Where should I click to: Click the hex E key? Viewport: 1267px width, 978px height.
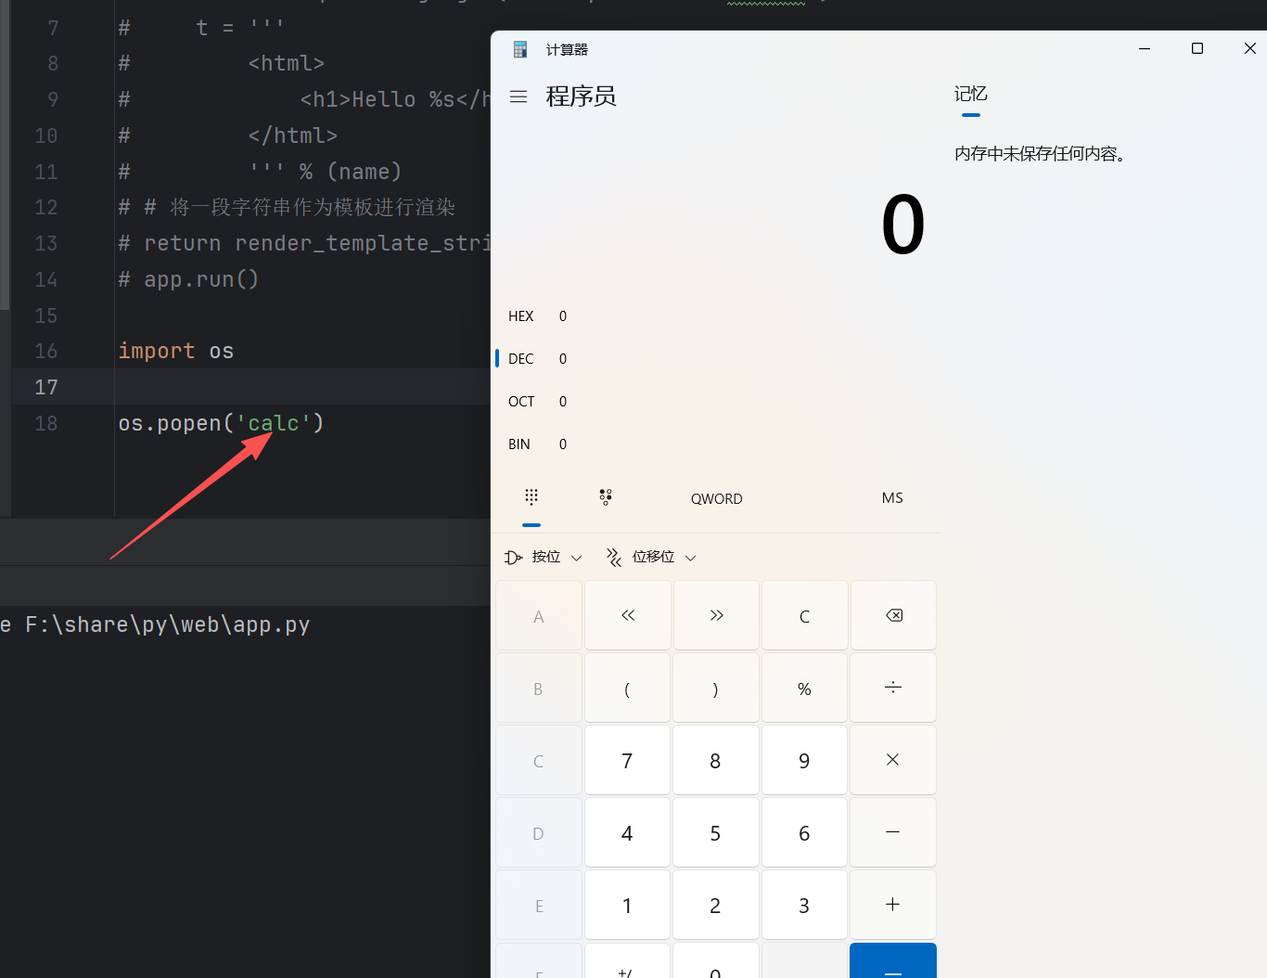pyautogui.click(x=539, y=905)
